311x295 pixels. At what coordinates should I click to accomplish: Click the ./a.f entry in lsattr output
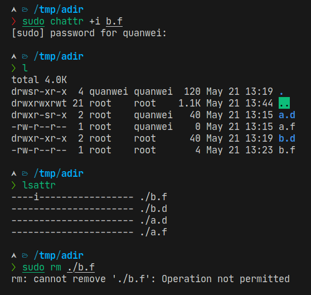pos(153,232)
